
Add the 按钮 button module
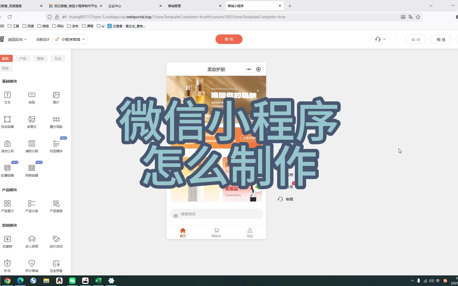[32, 98]
